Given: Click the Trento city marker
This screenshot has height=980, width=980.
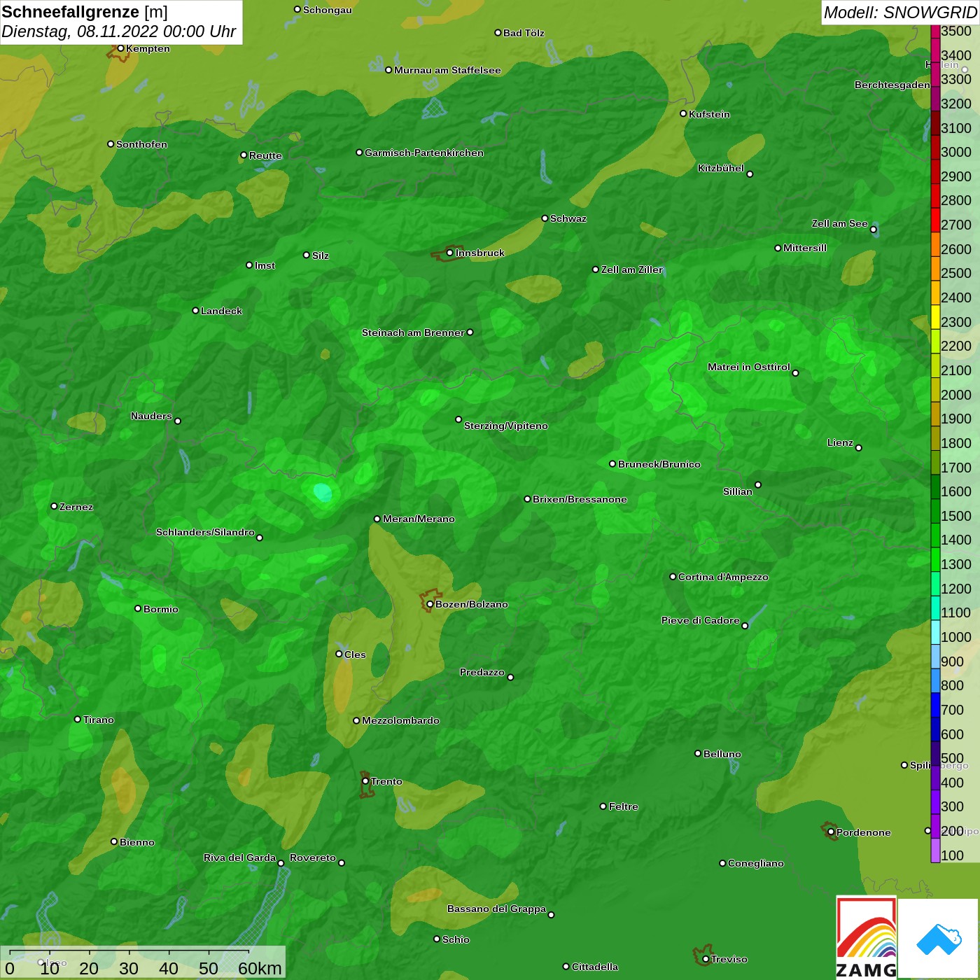Looking at the screenshot, I should [365, 781].
